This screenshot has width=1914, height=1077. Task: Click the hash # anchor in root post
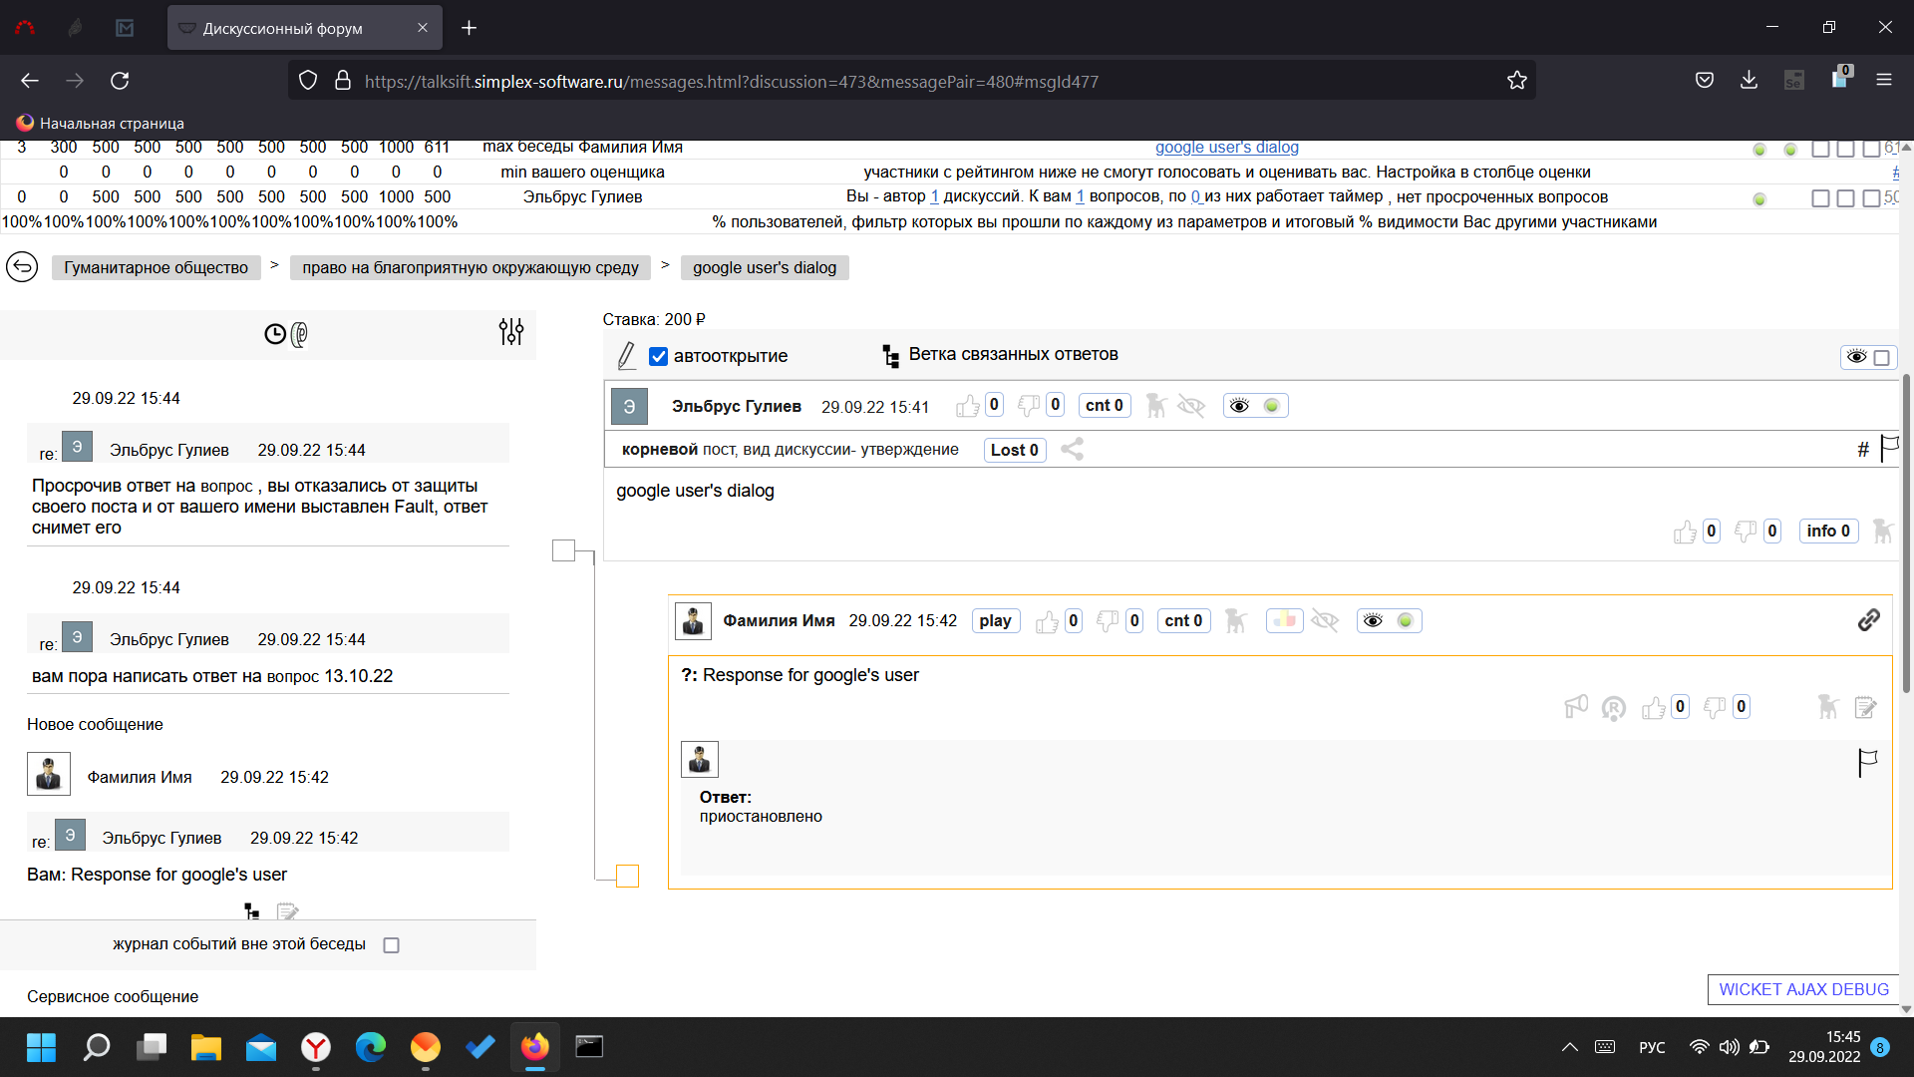tap(1862, 450)
